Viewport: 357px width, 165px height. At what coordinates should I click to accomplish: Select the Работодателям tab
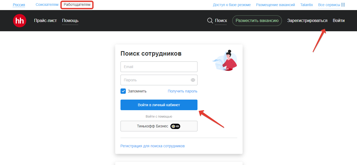pos(77,5)
